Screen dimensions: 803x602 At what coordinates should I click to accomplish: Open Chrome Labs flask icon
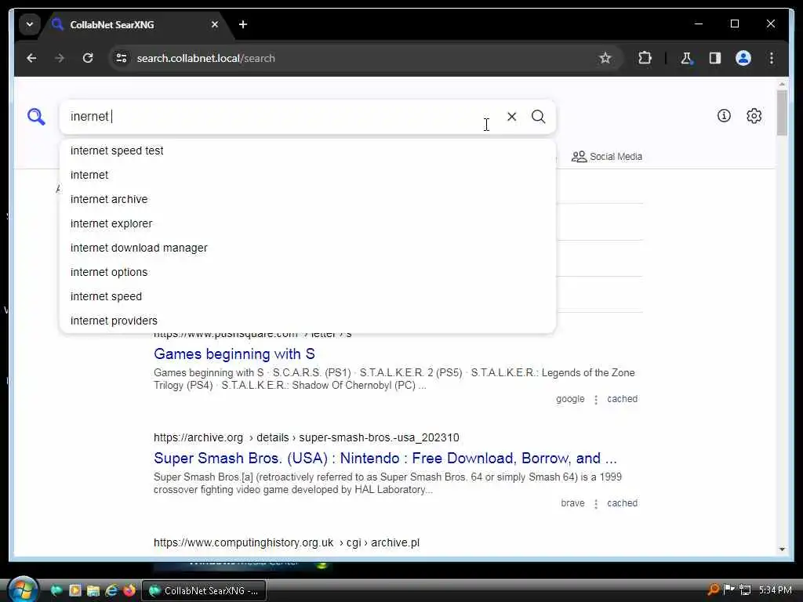point(686,58)
